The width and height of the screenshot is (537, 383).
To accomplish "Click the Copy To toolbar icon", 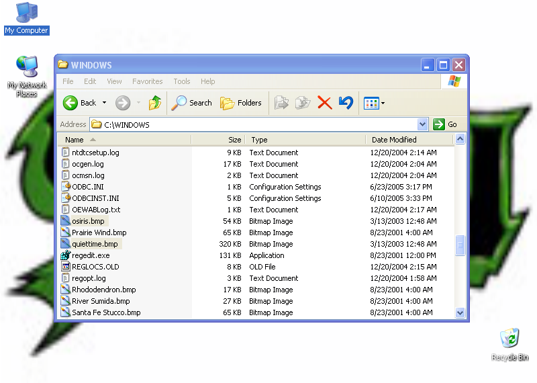I will [303, 103].
